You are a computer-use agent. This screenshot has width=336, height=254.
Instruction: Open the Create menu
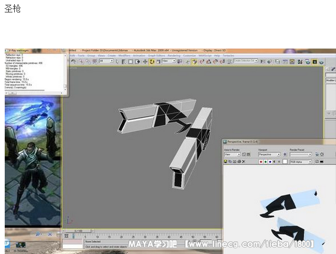click(x=111, y=56)
